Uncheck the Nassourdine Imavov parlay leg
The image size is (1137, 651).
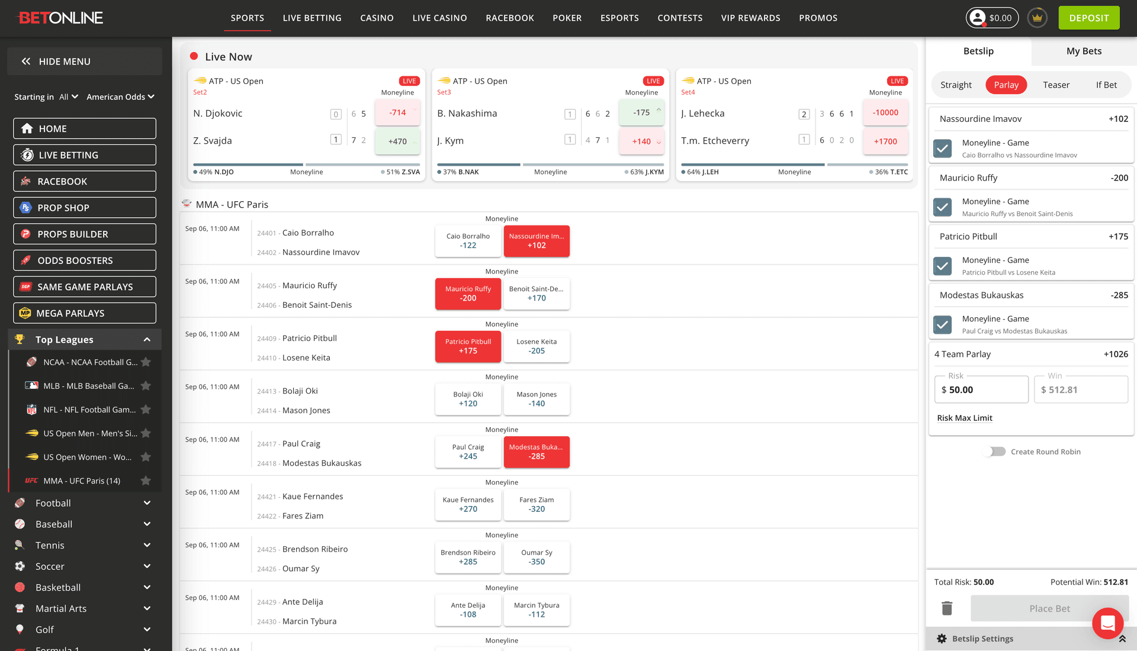point(942,149)
